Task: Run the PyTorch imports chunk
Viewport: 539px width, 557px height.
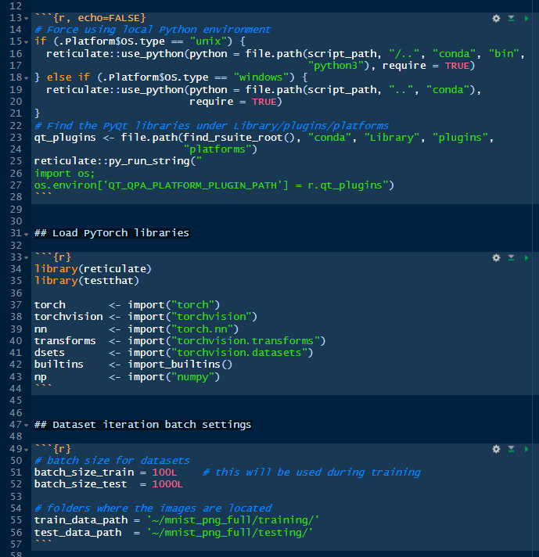Action: [x=526, y=257]
